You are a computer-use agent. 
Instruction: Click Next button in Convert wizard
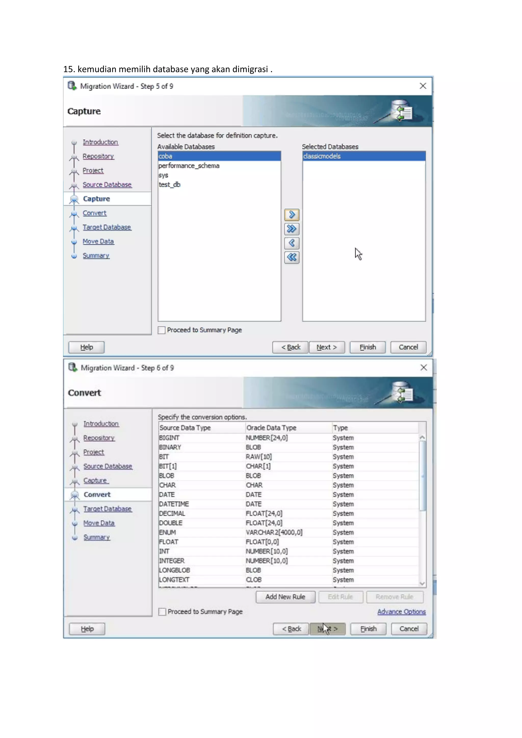[x=328, y=629]
